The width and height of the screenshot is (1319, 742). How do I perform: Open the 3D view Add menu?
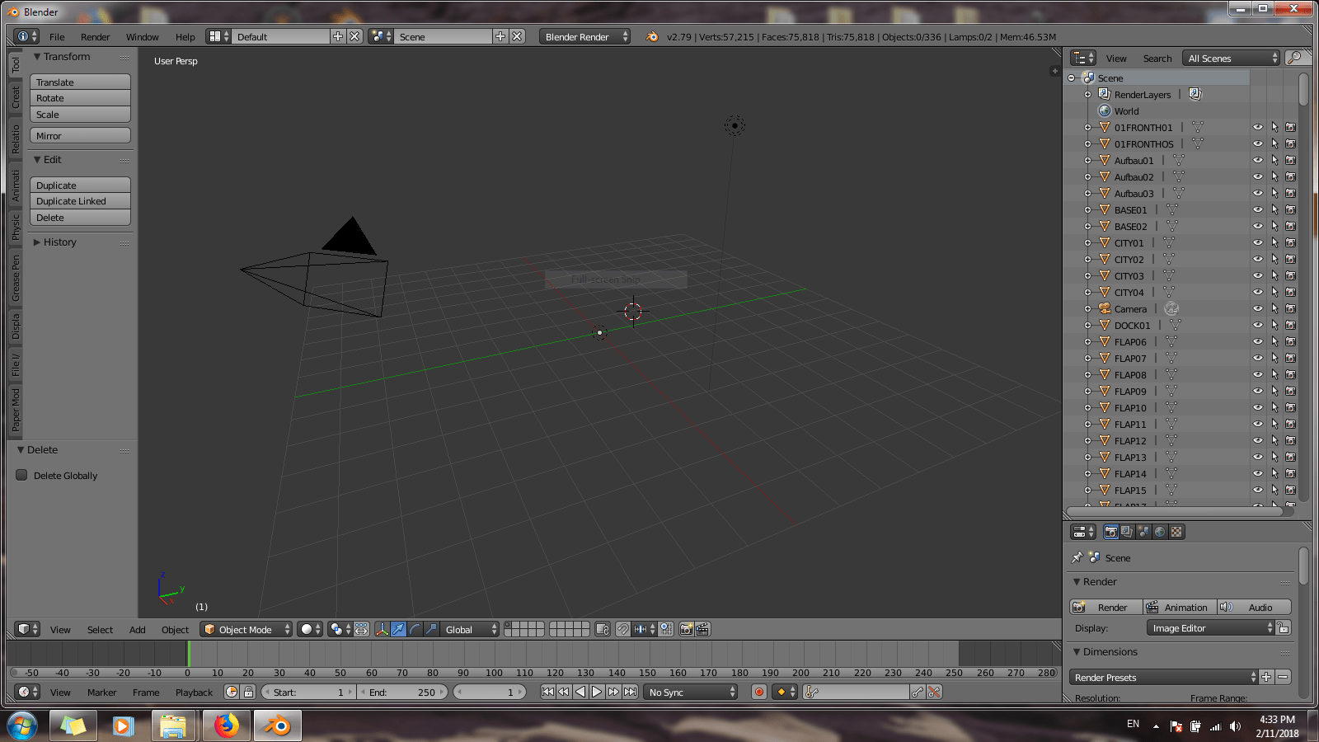click(137, 629)
